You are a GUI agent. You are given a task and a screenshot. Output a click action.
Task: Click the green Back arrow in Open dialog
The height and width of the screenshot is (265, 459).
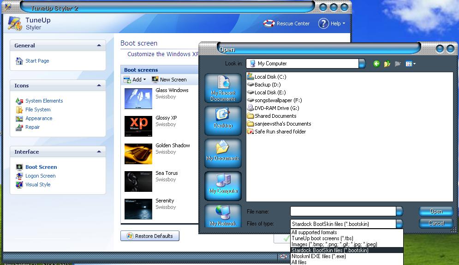[376, 63]
